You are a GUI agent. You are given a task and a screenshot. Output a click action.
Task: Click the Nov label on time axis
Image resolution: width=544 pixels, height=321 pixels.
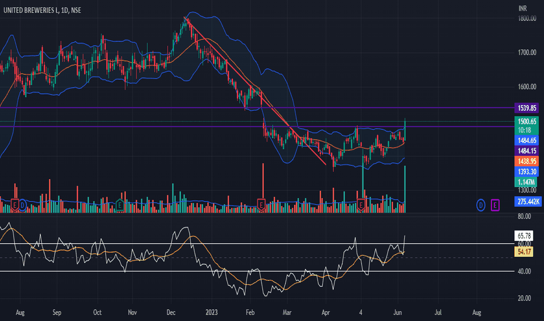click(132, 312)
